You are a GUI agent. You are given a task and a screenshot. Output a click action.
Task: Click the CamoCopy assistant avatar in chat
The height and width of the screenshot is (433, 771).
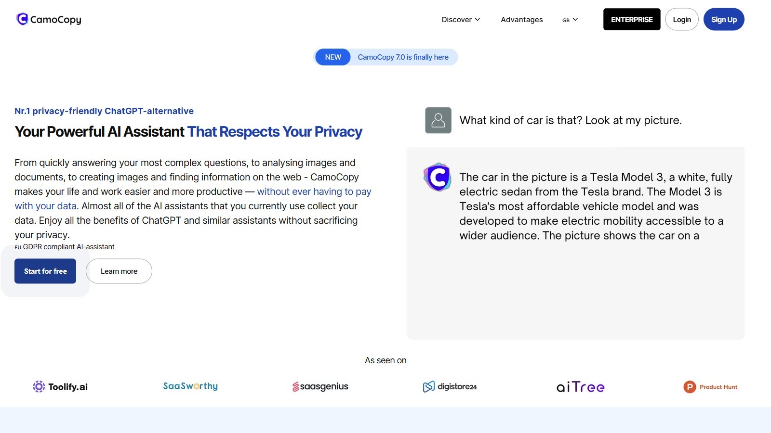(437, 177)
